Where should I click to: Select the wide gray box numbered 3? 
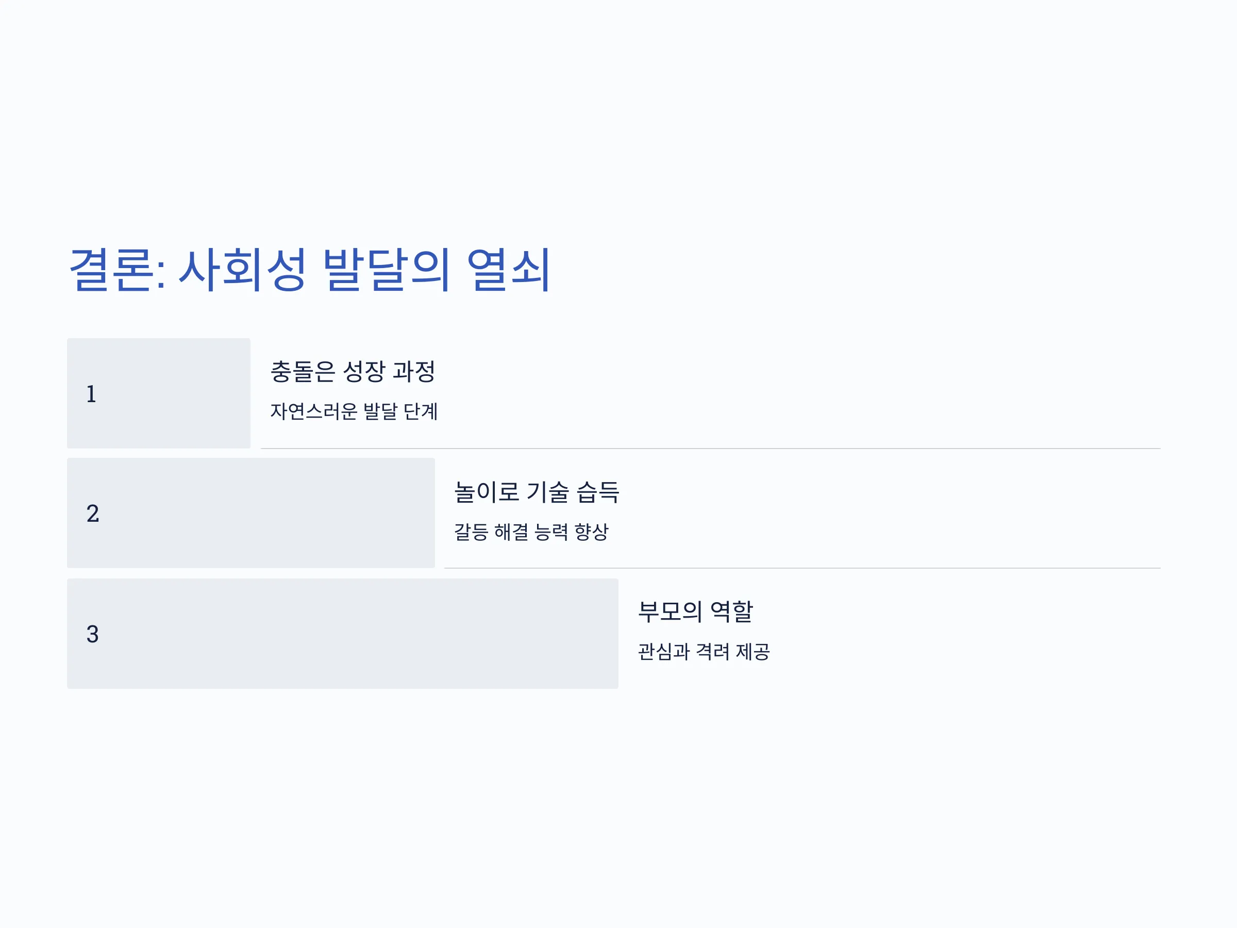343,634
